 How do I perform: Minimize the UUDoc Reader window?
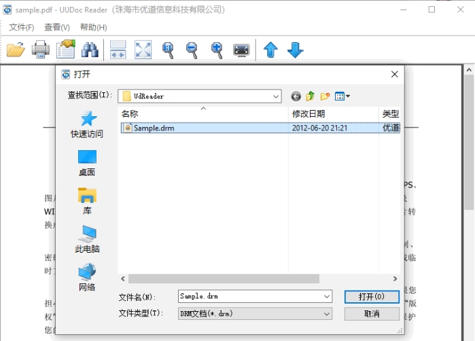click(403, 10)
